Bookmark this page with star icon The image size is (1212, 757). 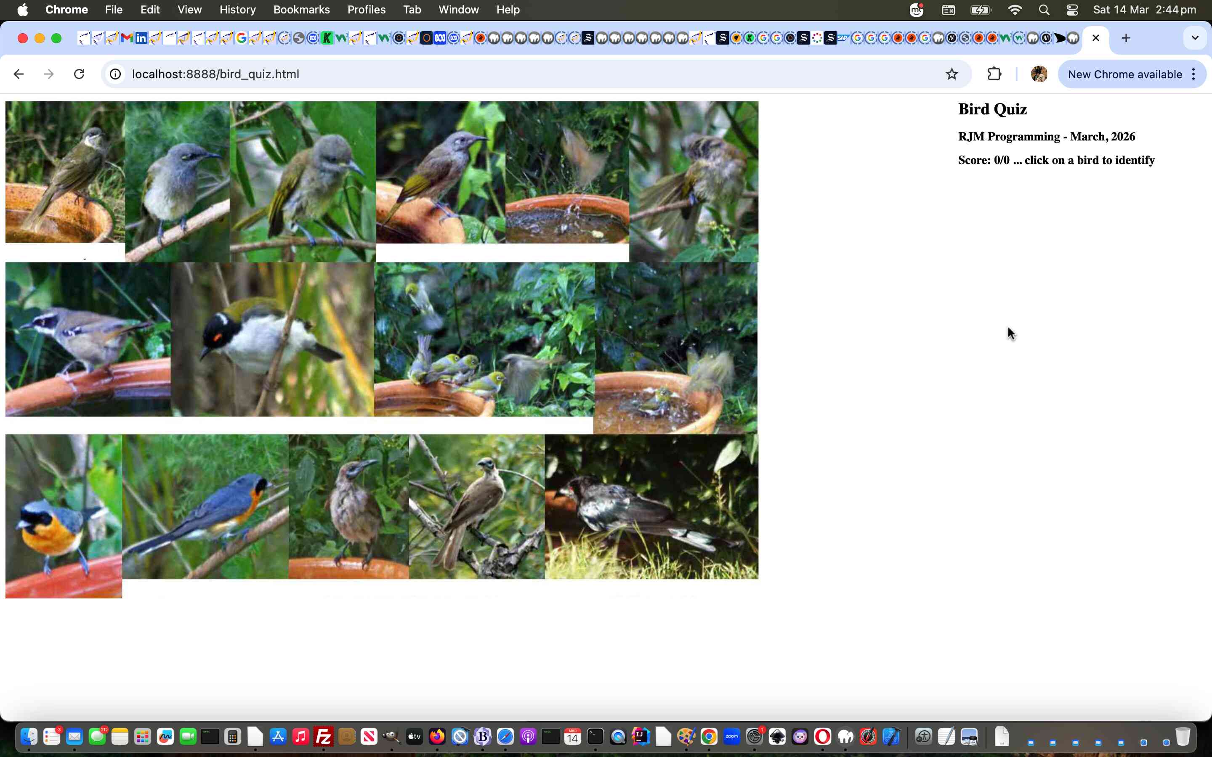click(952, 74)
